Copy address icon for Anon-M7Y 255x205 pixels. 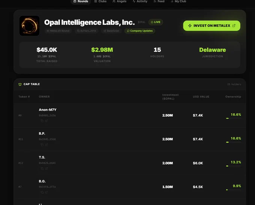pyautogui.click(x=42, y=121)
